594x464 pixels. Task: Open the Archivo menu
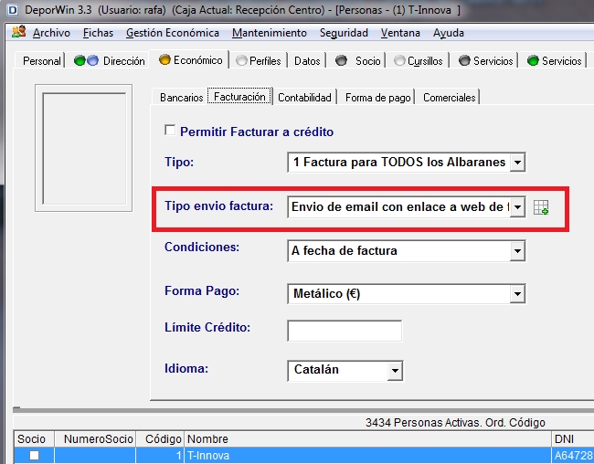[x=51, y=33]
